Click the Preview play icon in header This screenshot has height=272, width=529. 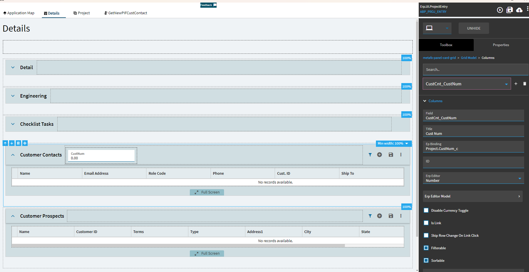pyautogui.click(x=500, y=10)
